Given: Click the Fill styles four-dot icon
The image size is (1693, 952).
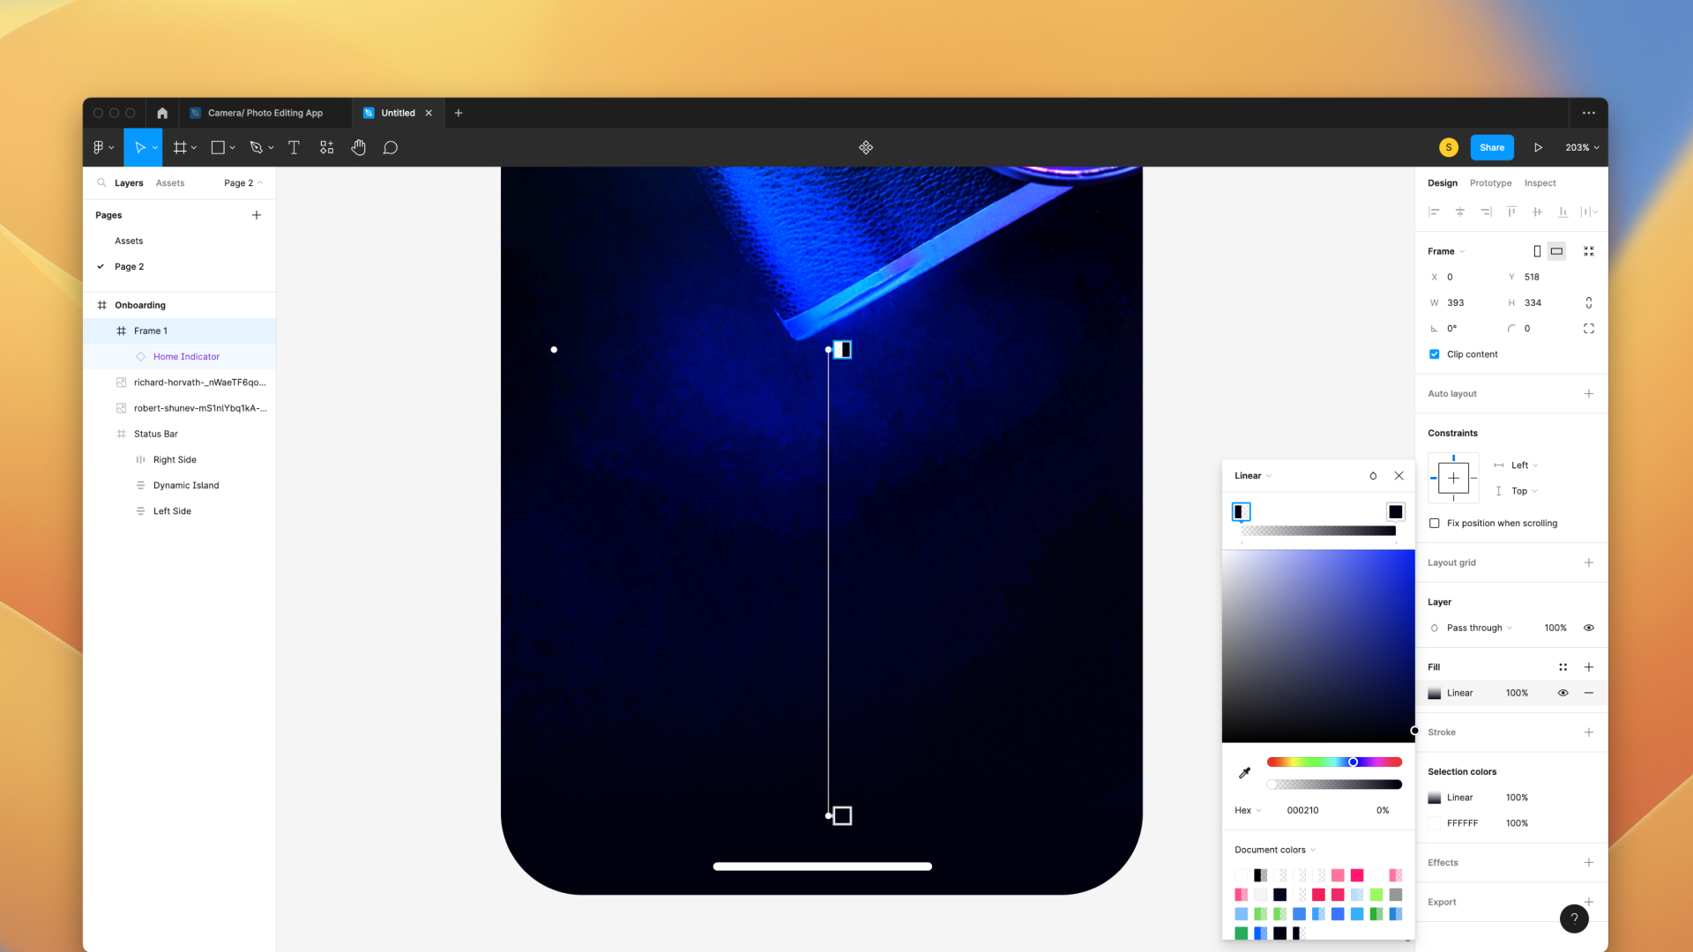Looking at the screenshot, I should pyautogui.click(x=1562, y=667).
